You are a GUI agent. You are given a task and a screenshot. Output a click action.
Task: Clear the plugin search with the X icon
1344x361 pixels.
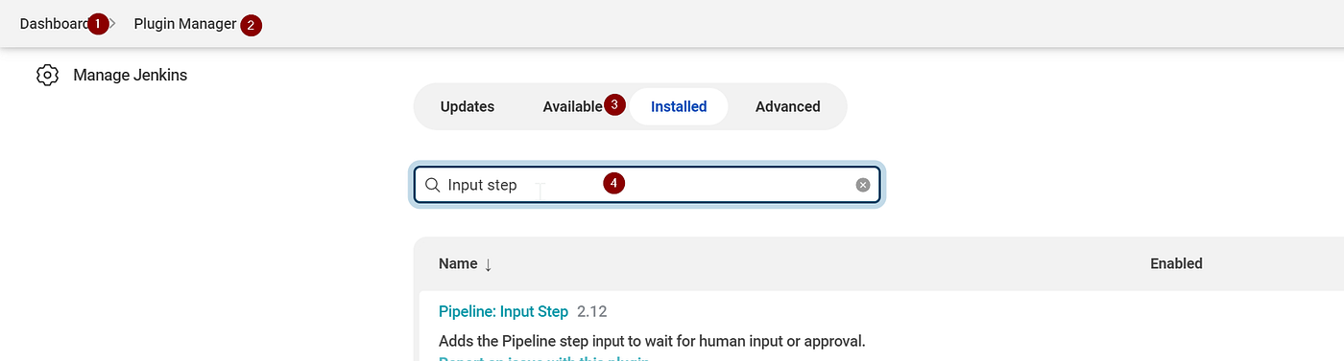point(863,185)
